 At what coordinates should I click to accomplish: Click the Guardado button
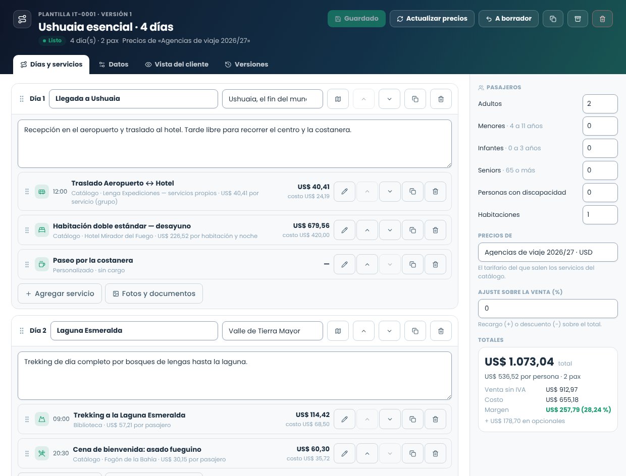[x=356, y=19]
